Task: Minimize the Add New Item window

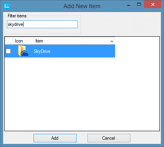Action: coord(129,5)
